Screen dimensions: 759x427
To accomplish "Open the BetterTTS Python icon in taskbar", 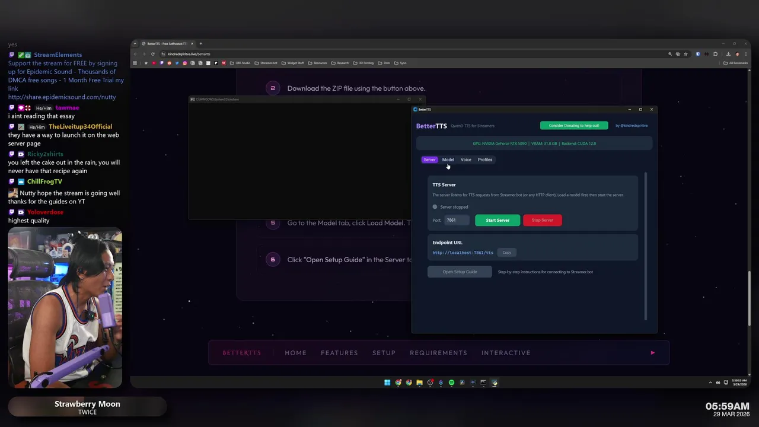I will pyautogui.click(x=495, y=383).
